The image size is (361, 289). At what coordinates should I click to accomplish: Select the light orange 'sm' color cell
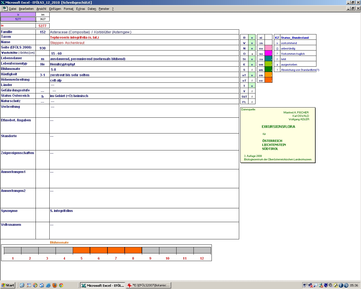point(268,75)
